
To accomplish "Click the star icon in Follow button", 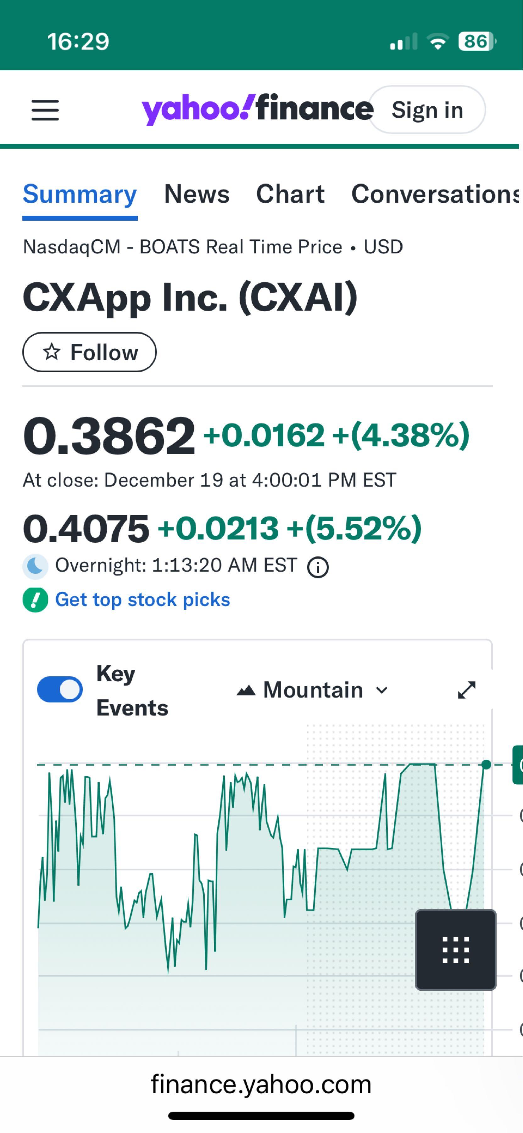I will 52,352.
